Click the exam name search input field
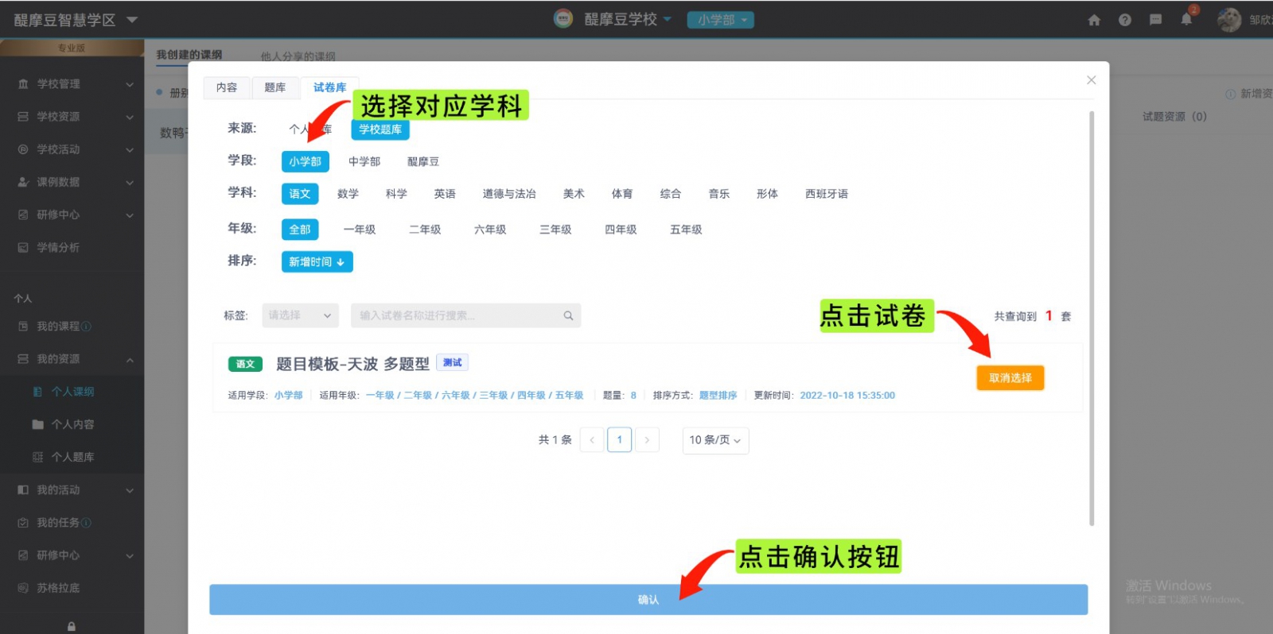The image size is (1273, 634). tap(457, 315)
